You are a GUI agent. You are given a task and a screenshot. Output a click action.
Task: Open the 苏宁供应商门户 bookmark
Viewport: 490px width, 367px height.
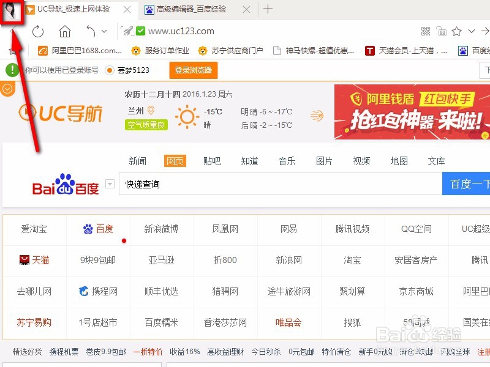pyautogui.click(x=231, y=50)
